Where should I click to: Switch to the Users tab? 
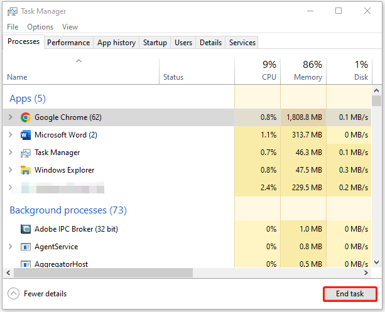click(x=183, y=43)
